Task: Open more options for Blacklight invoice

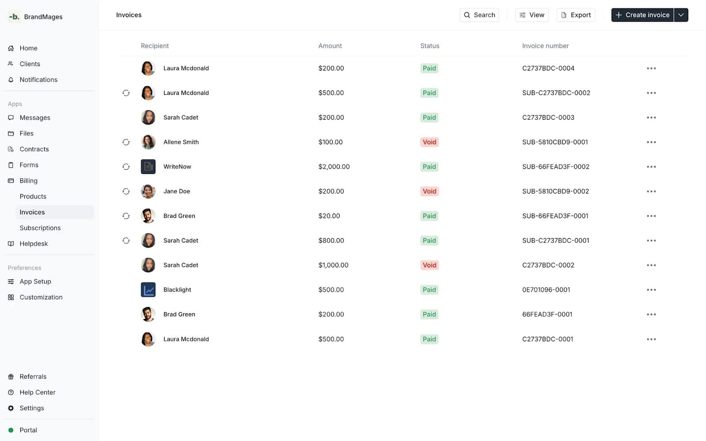Action: [651, 290]
